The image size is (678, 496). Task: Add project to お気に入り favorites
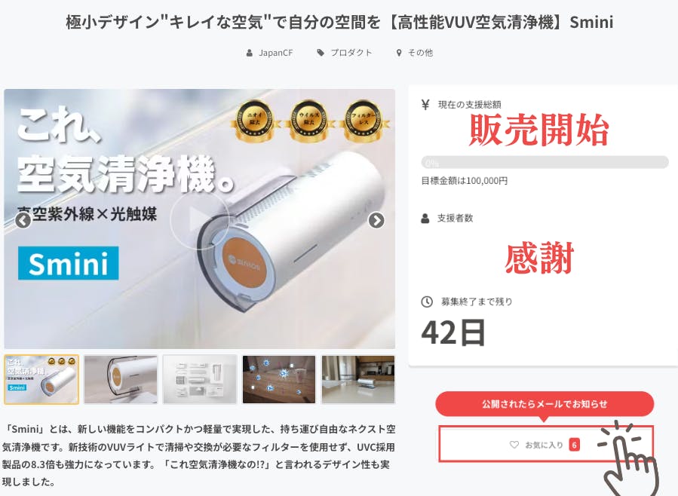546,444
